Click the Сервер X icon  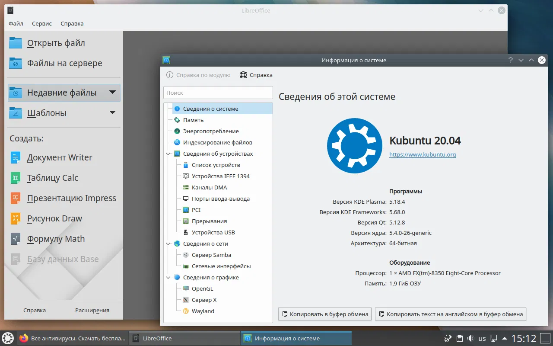tap(186, 300)
